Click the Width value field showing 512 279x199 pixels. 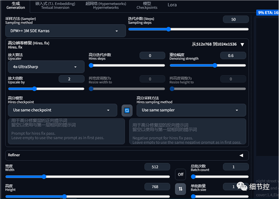point(157,167)
